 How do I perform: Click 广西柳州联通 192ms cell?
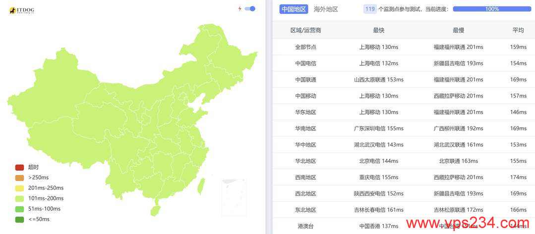[x=458, y=129]
